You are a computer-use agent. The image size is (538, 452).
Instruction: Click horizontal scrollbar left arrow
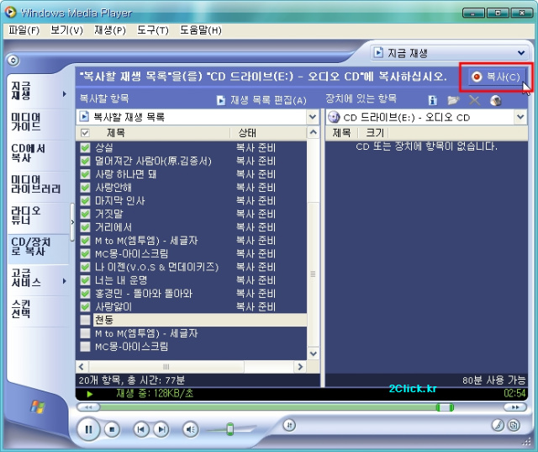pyautogui.click(x=82, y=367)
